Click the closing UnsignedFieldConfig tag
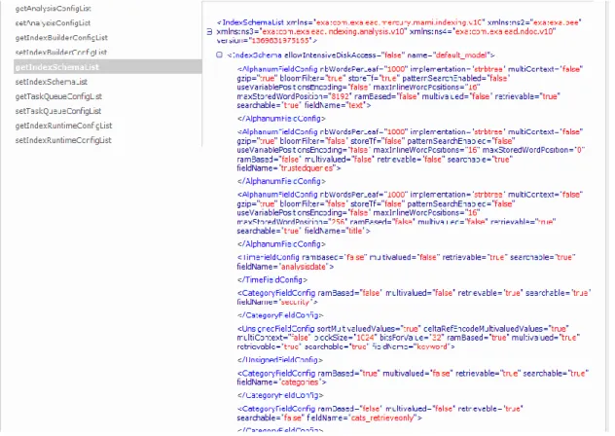This screenshot has height=436, width=615. pyautogui.click(x=280, y=360)
